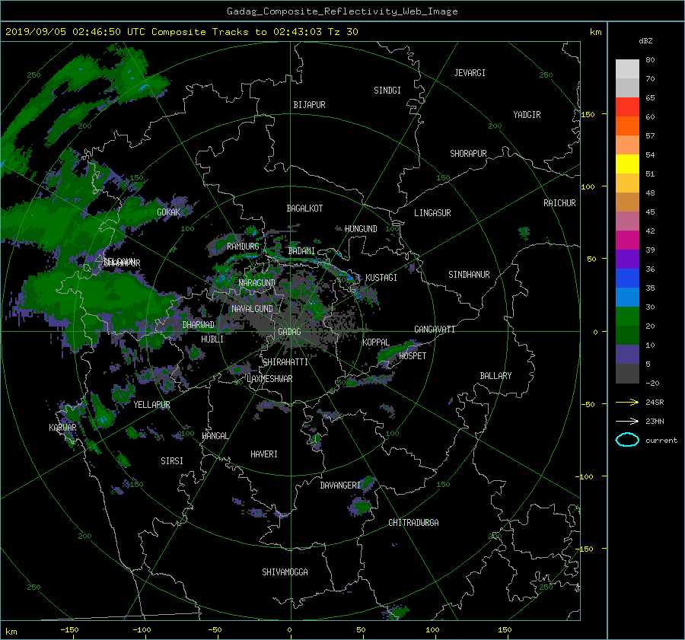Screen dimensions: 685x640
Task: Click the Gadag_Composite_Reflectivity_Web_Image title
Action: [342, 11]
